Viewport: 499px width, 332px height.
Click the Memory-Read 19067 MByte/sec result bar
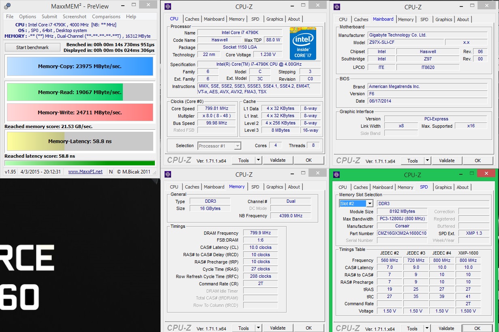pyautogui.click(x=80, y=92)
